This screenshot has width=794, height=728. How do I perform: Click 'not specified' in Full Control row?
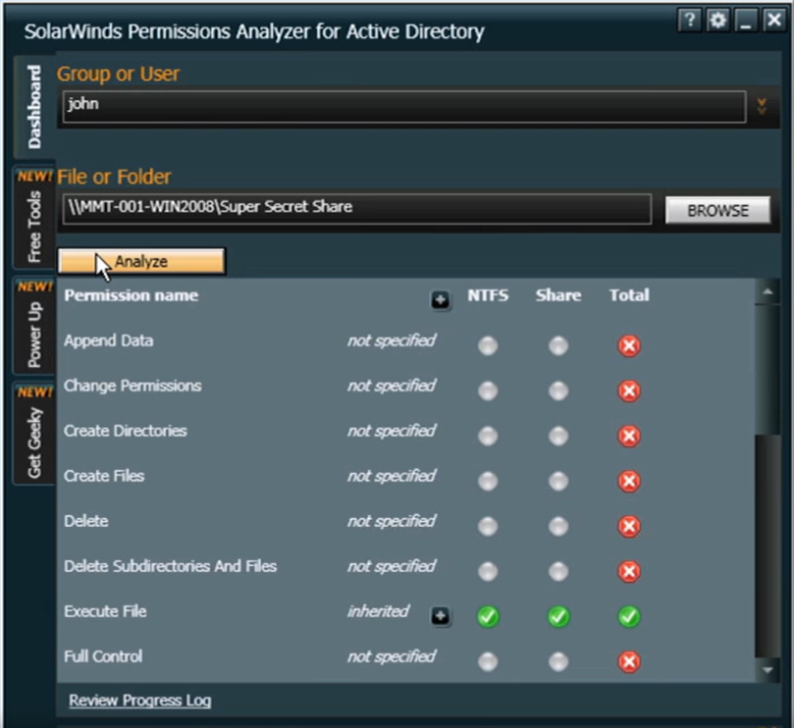(391, 657)
